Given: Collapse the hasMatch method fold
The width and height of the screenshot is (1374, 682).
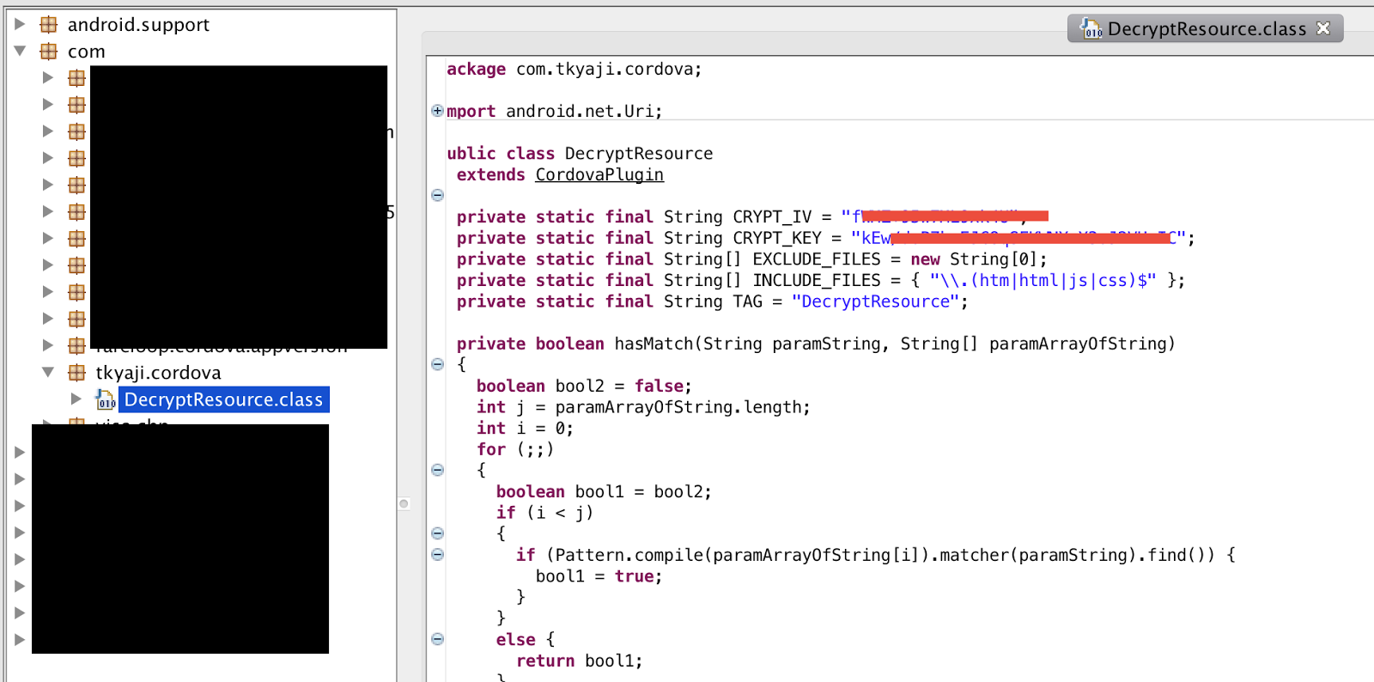Looking at the screenshot, I should (437, 364).
